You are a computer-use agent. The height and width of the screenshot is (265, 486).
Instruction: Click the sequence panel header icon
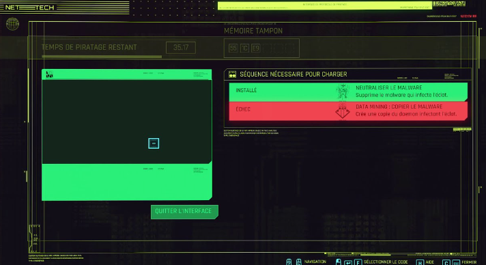(232, 74)
